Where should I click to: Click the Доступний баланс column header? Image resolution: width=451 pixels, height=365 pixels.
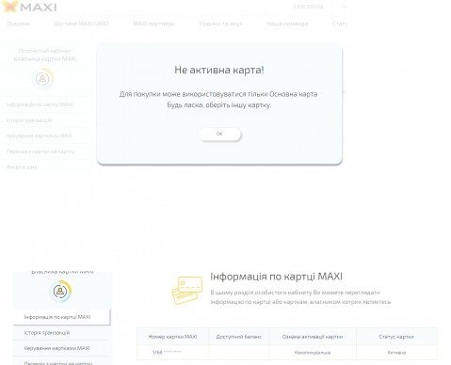(x=239, y=337)
